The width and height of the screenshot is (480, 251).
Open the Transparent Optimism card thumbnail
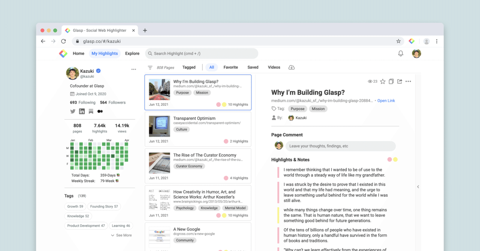click(159, 126)
